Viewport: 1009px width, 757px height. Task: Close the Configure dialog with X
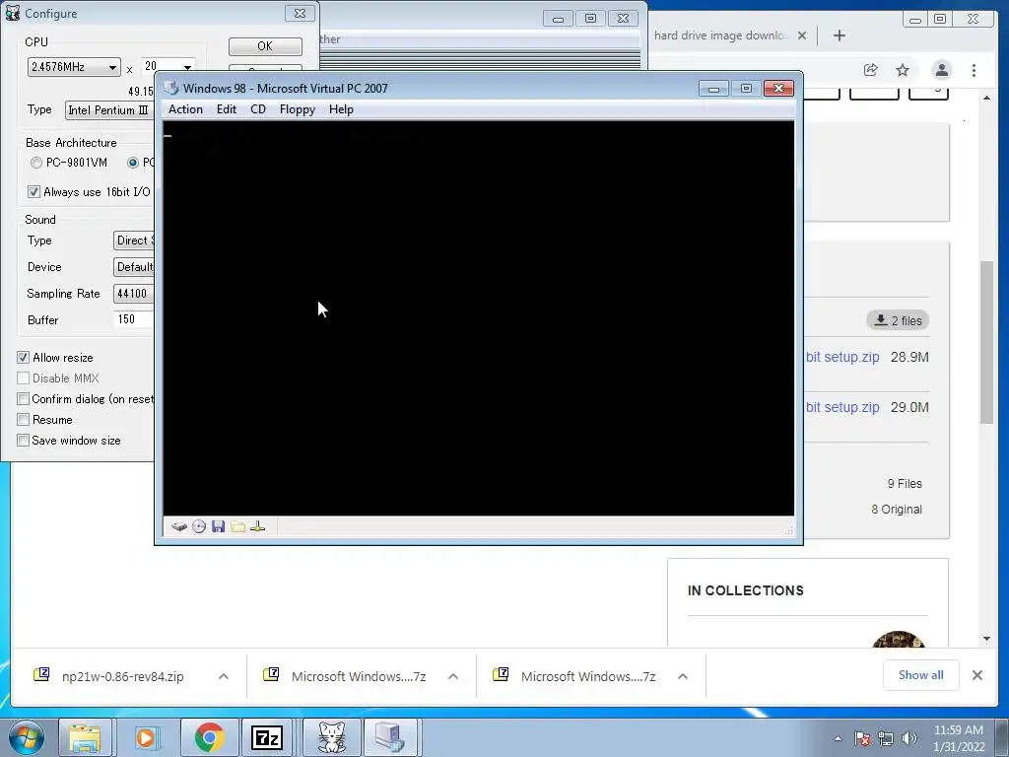tap(300, 14)
